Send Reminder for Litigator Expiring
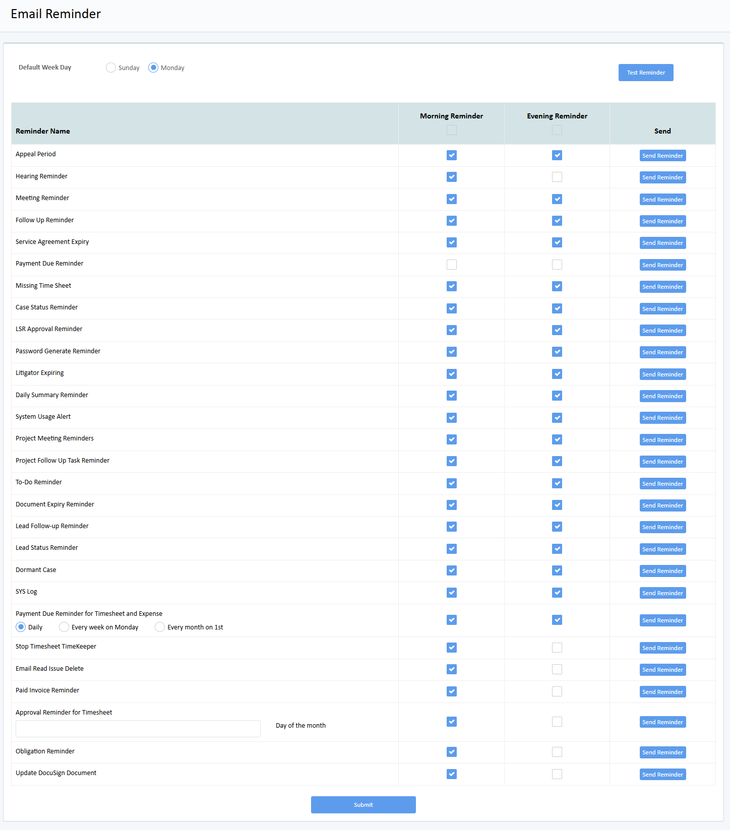The height and width of the screenshot is (830, 730). [662, 374]
